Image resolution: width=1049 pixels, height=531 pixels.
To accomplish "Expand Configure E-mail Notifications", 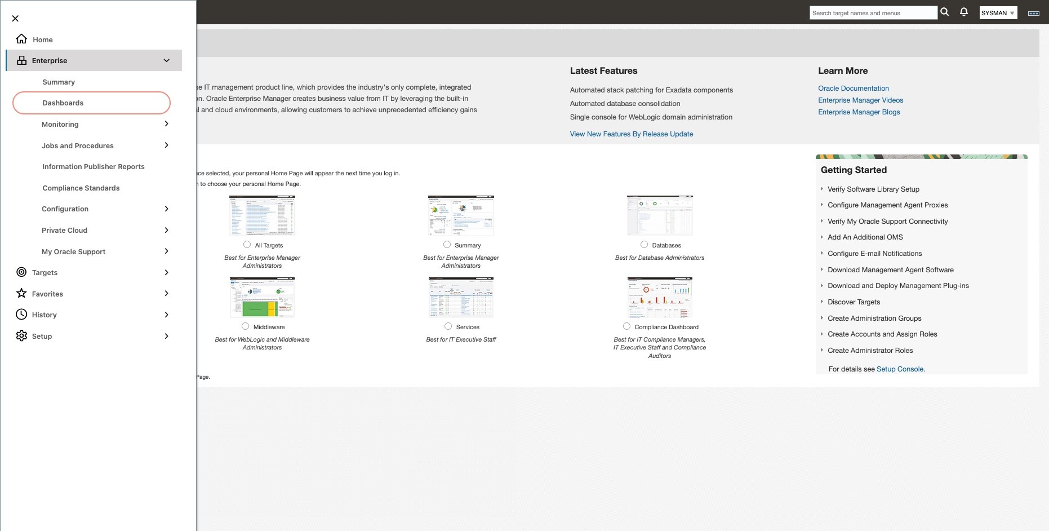I will click(x=822, y=253).
